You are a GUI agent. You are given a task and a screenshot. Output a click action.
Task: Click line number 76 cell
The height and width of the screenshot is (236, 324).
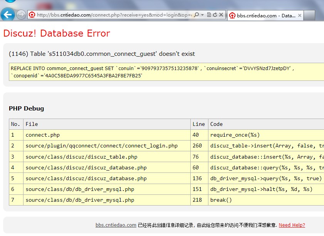(199, 157)
